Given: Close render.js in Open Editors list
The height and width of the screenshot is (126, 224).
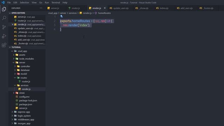Looking at the screenshot, I should pyautogui.click(x=13, y=24).
